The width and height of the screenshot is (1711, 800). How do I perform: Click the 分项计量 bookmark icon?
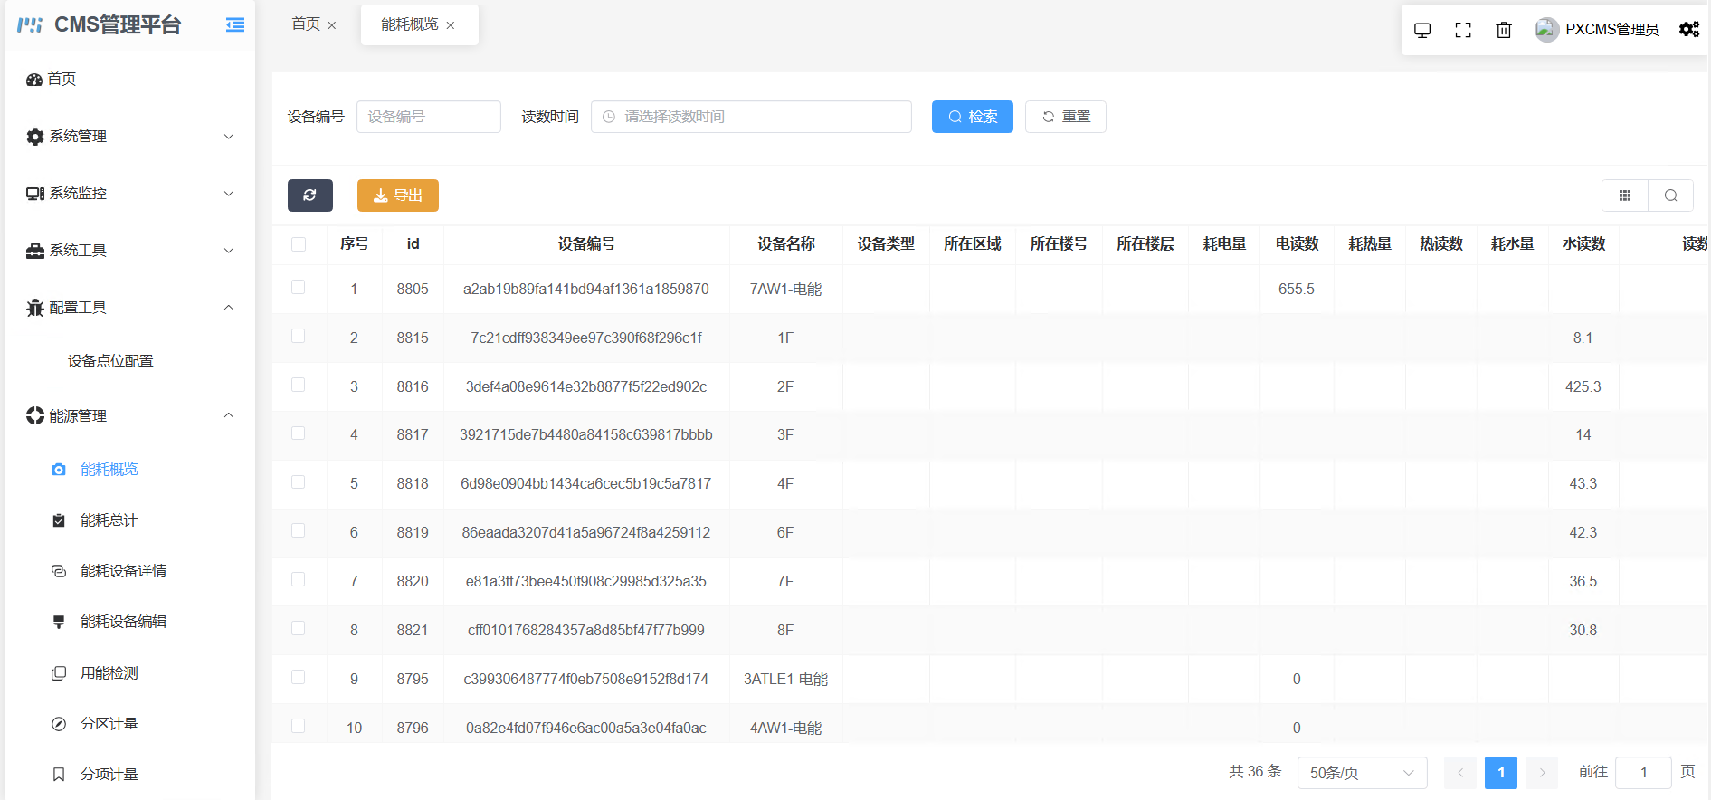[59, 775]
